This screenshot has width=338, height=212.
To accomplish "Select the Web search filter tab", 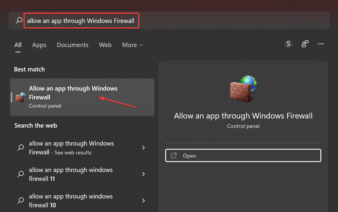I will [105, 45].
